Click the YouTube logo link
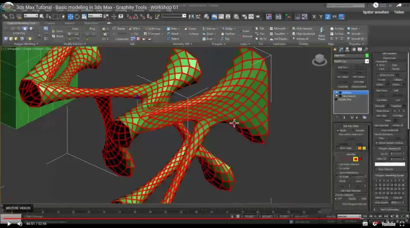This screenshot has height=228, width=410. [388, 224]
